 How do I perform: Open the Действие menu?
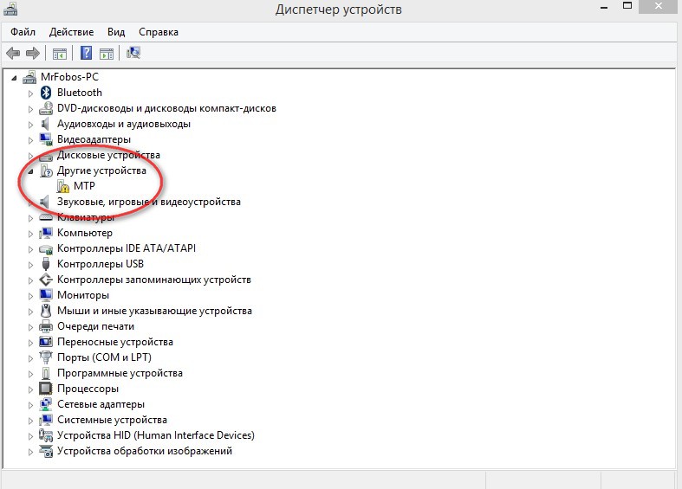coord(71,32)
